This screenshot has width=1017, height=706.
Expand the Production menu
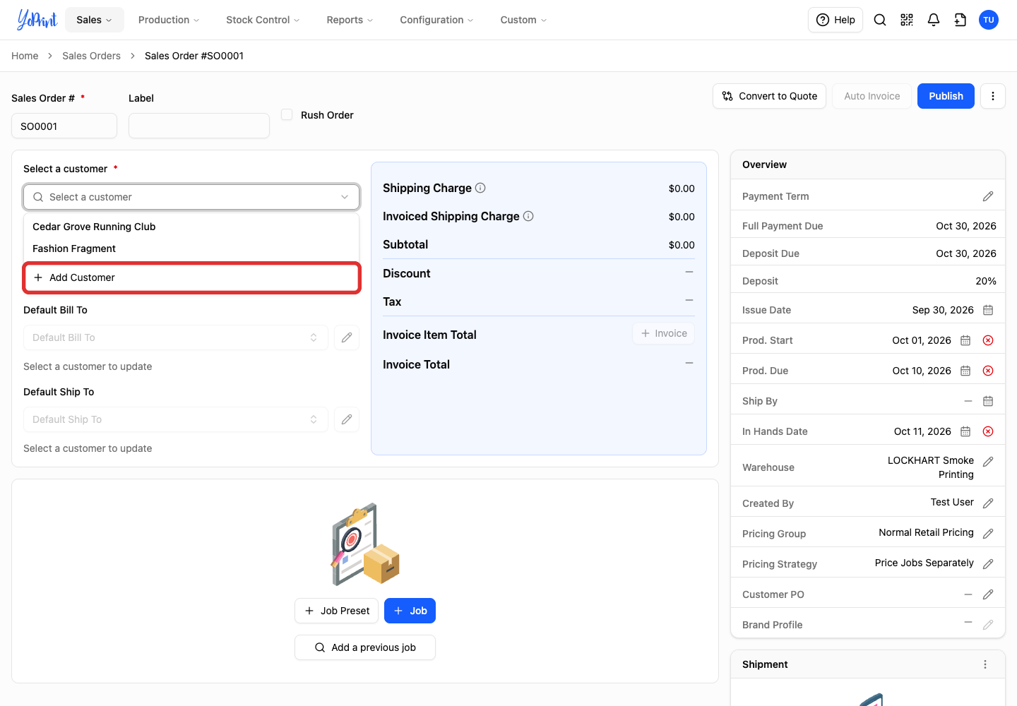tap(169, 20)
